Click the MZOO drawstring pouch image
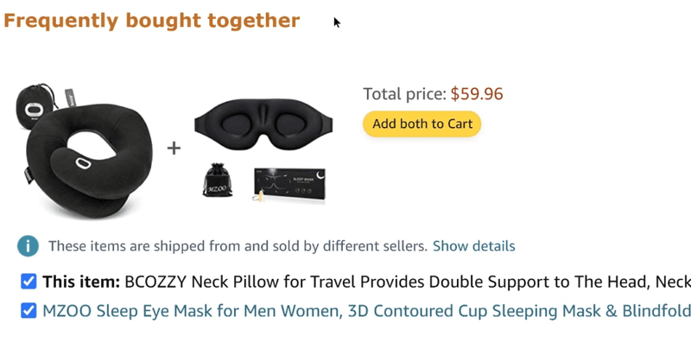 pos(218,180)
